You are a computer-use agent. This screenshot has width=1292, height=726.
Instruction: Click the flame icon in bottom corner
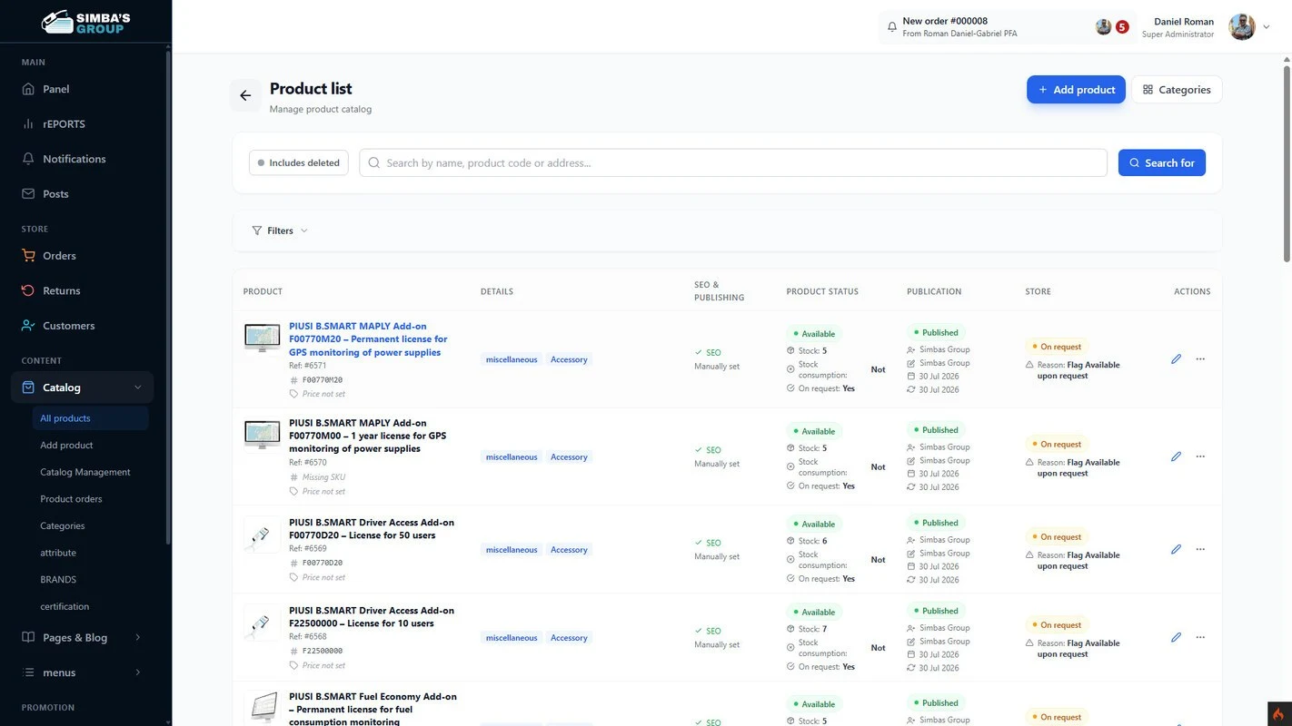(1278, 713)
